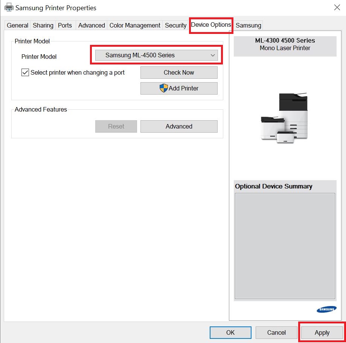Click the Check Now button
The width and height of the screenshot is (346, 343).
(x=179, y=72)
